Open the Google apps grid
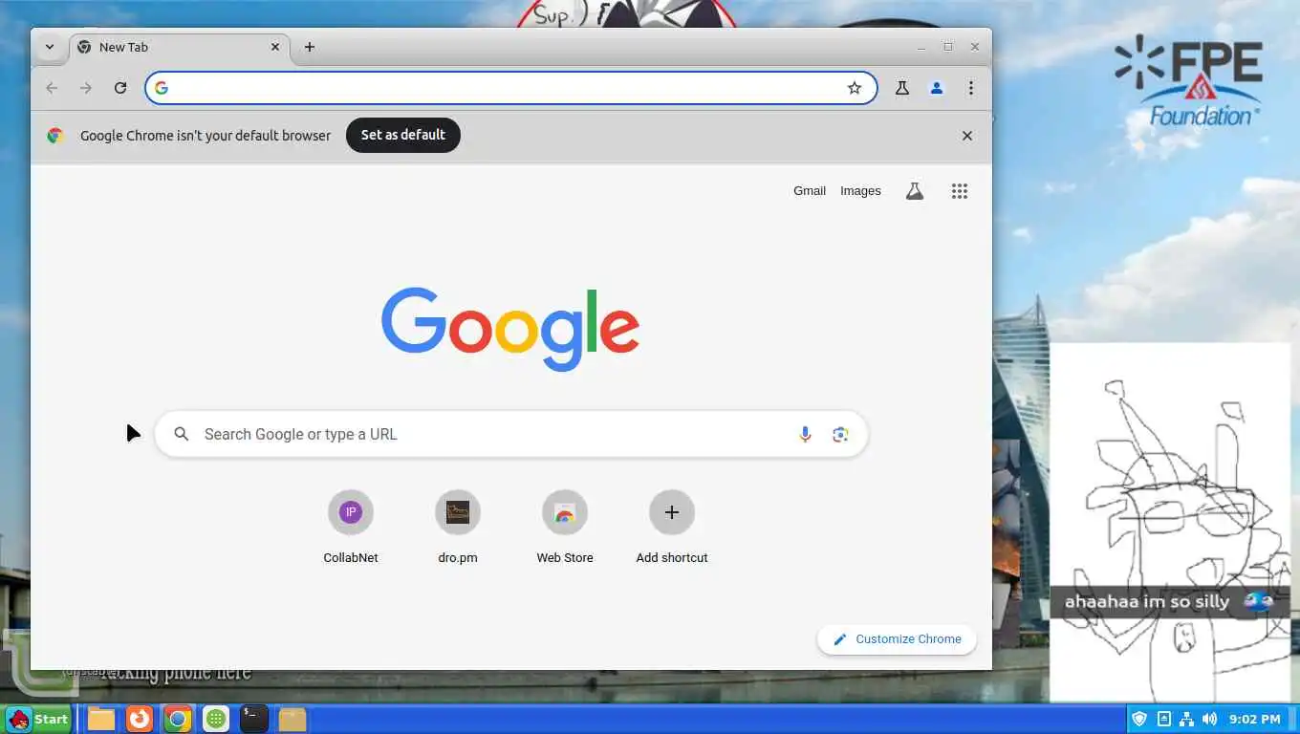The width and height of the screenshot is (1300, 734). pos(960,191)
